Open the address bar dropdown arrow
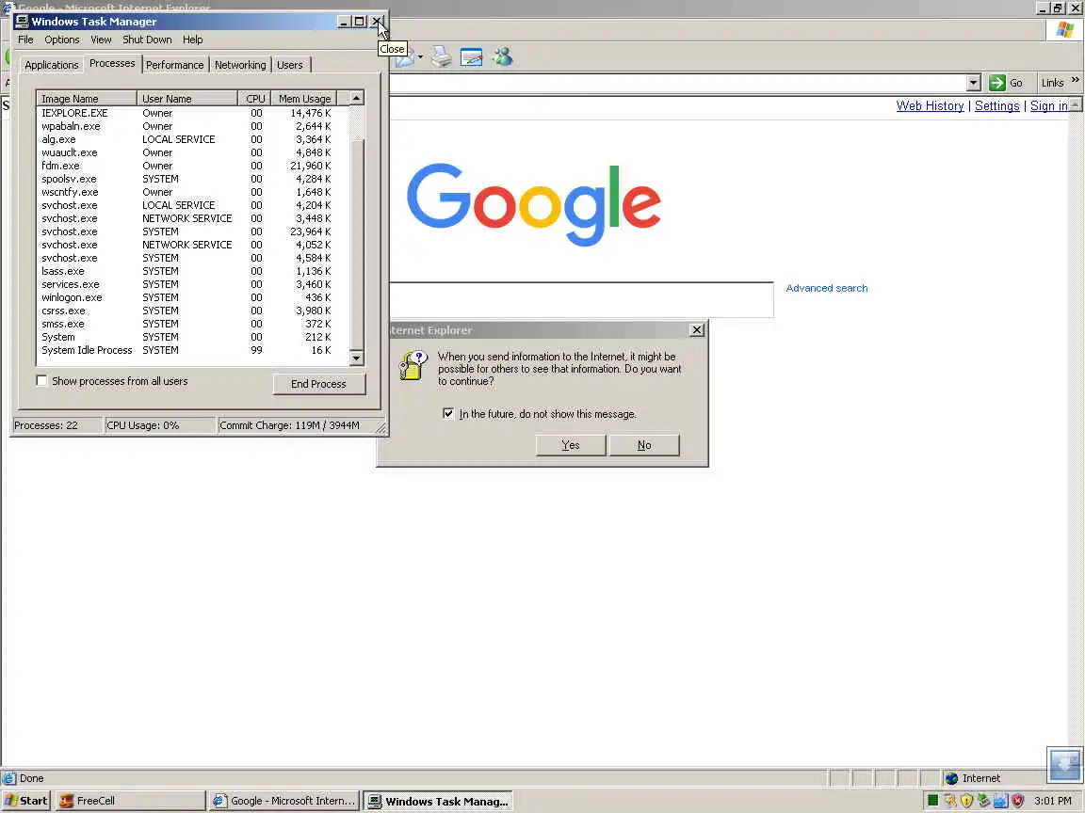1085x813 pixels. point(973,83)
